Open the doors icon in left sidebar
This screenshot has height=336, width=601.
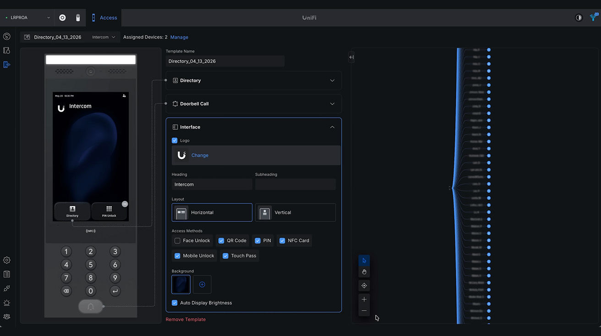click(6, 50)
